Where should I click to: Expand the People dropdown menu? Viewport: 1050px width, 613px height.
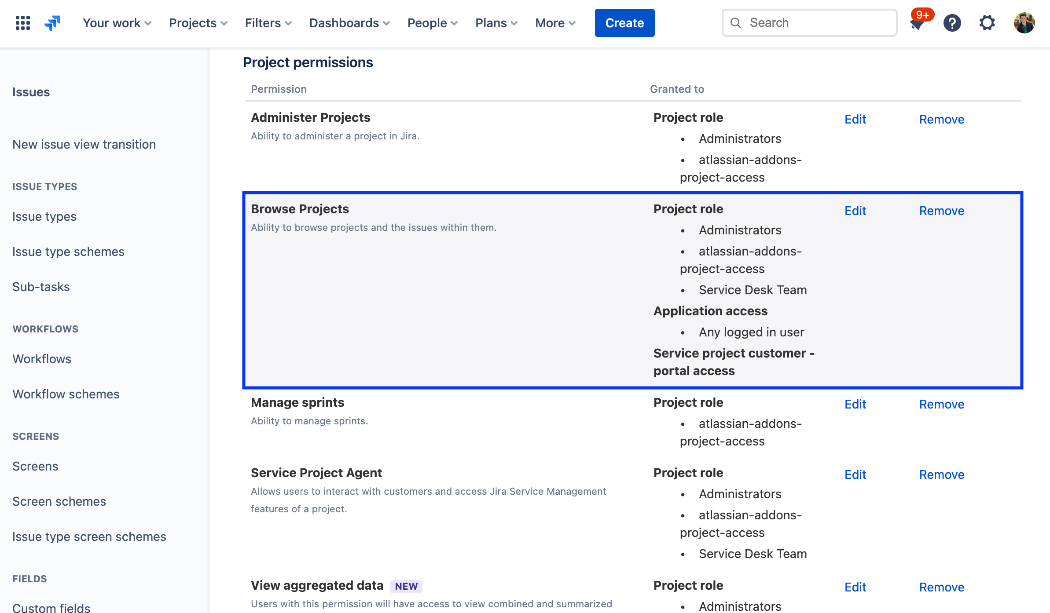432,22
